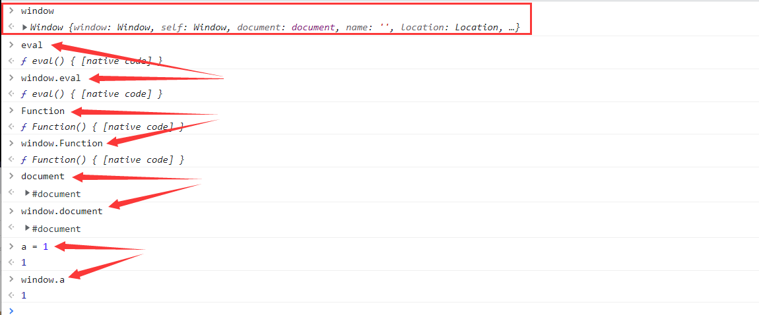The height and width of the screenshot is (315, 759).
Task: Expand #document node under the window.document command
Action: click(x=27, y=229)
